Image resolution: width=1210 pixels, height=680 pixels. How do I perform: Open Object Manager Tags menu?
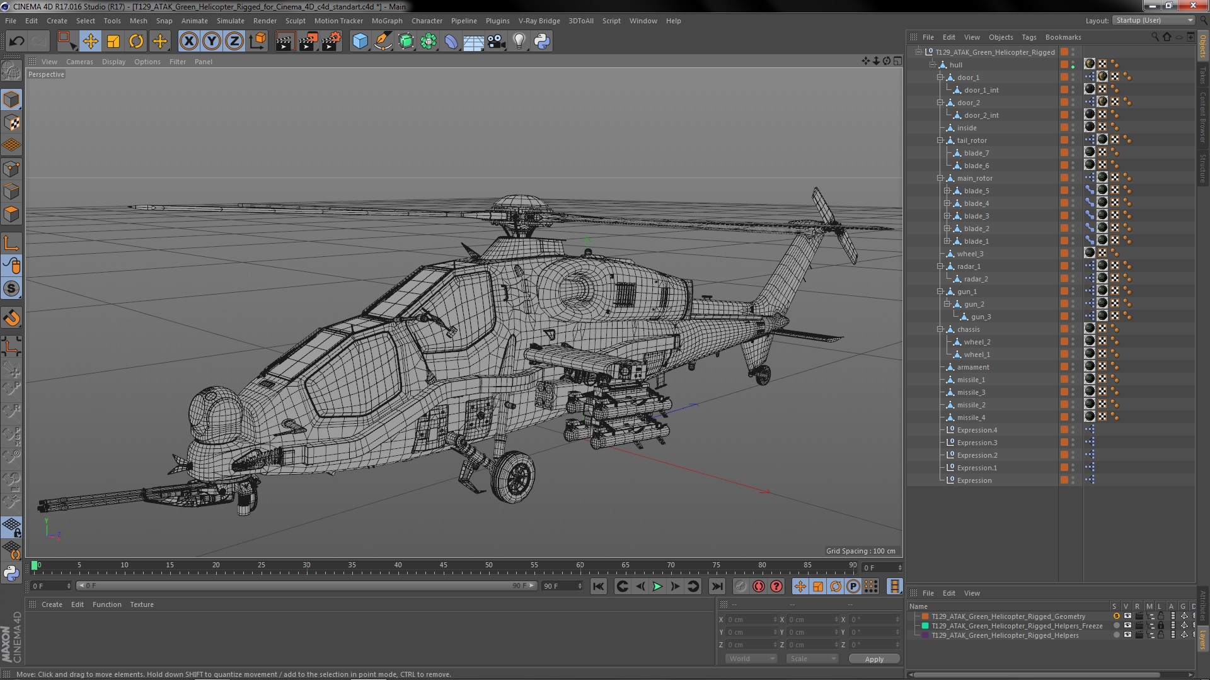click(1028, 37)
